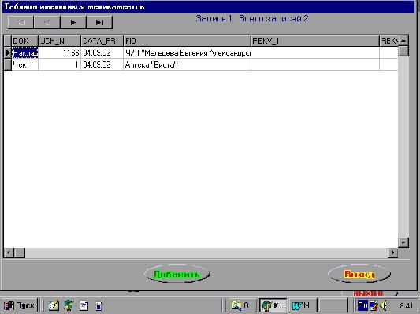The image size is (420, 314).
Task: Select the REKV_1 column header
Action: [315, 41]
